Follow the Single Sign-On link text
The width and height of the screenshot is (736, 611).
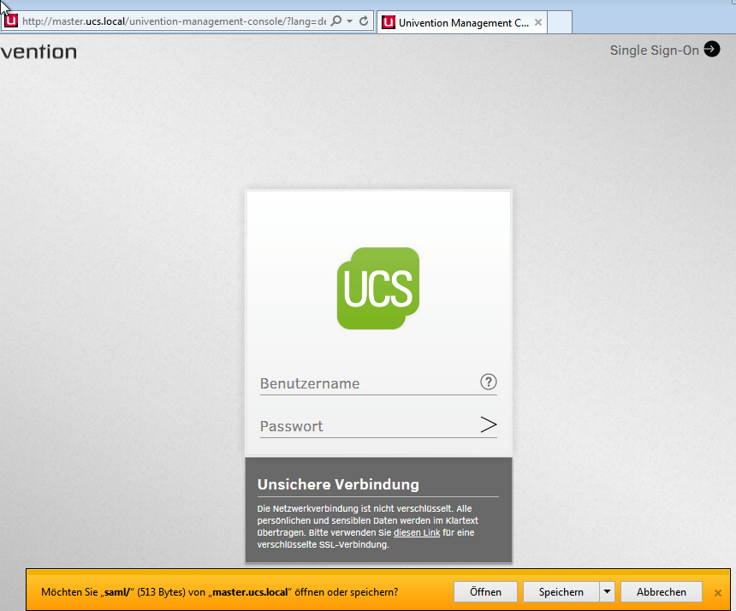[x=655, y=50]
